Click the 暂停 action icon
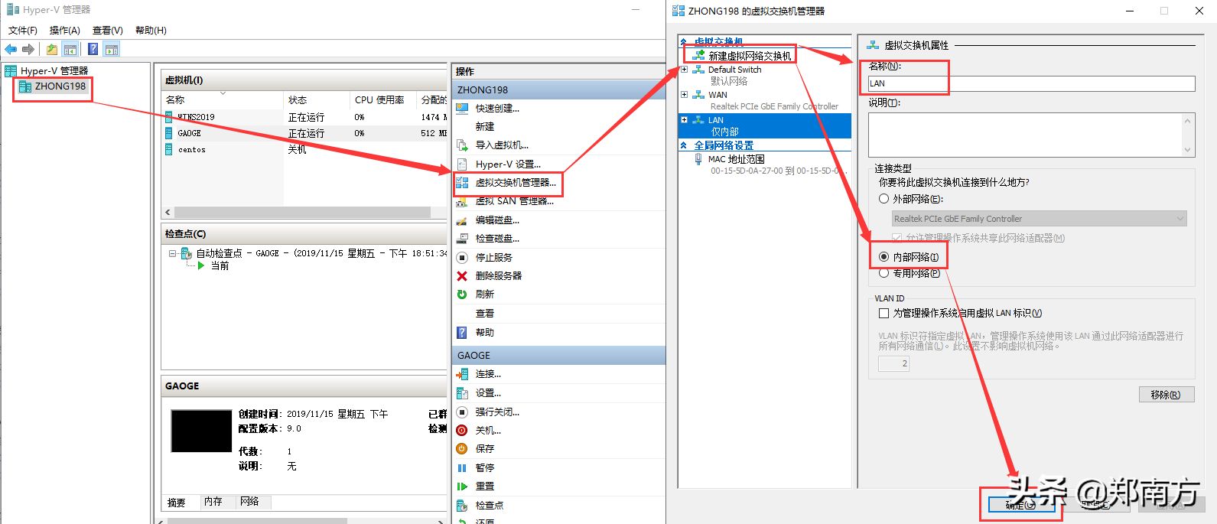The height and width of the screenshot is (524, 1217). (462, 468)
